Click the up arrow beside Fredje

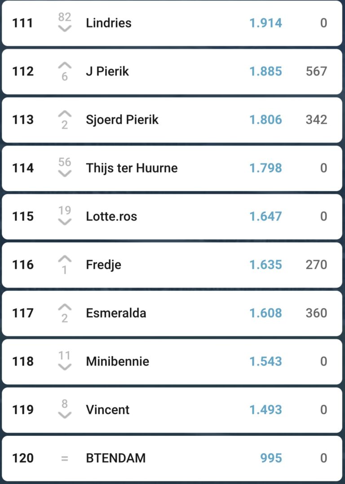pos(65,259)
